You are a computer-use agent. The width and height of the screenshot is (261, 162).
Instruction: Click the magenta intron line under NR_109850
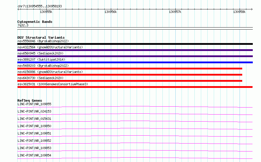[135, 128]
